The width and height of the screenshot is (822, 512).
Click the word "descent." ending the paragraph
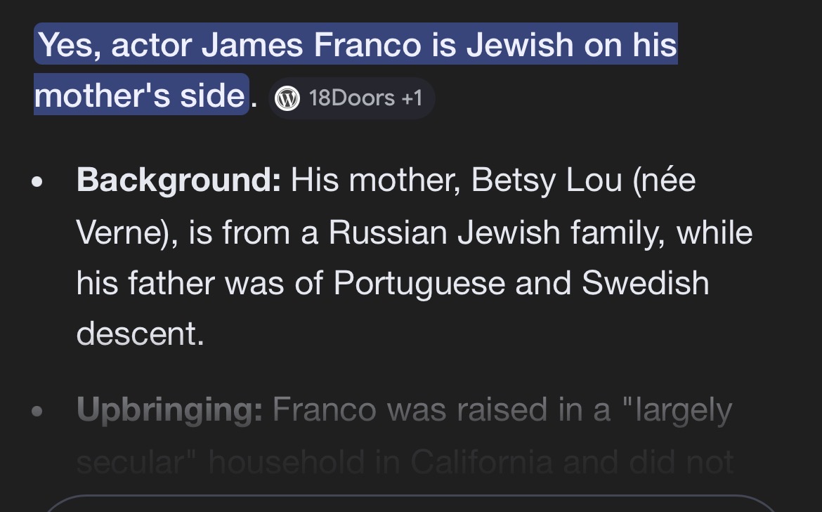(140, 334)
